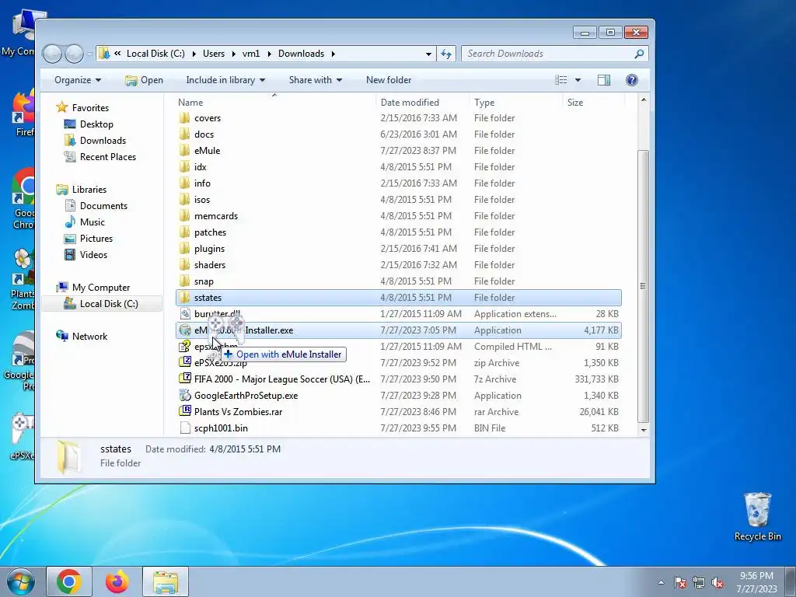
Task: Click the Favorites star icon
Action: (62, 107)
